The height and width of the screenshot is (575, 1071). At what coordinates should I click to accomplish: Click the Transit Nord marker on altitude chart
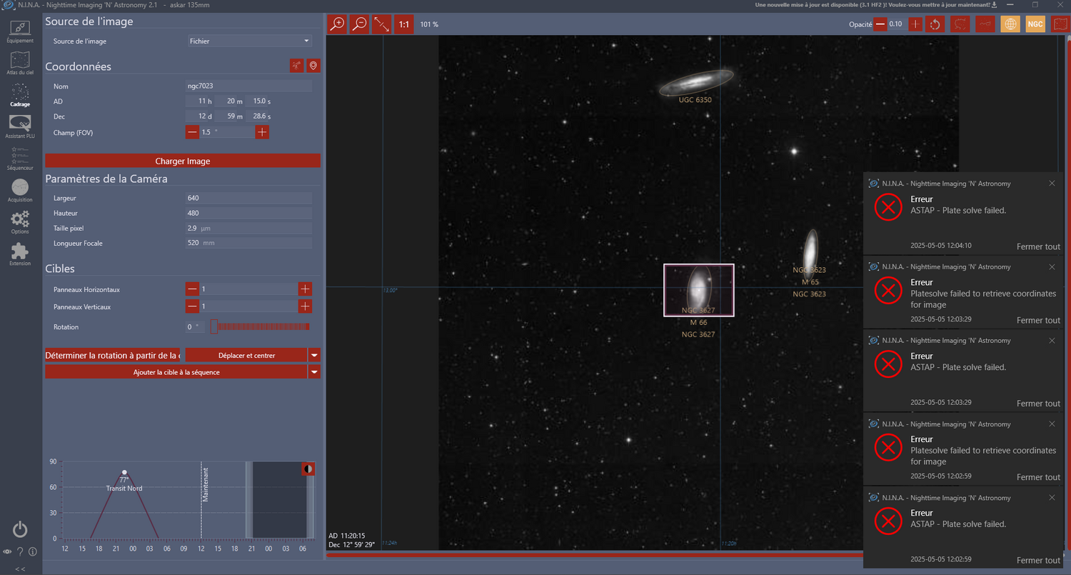click(x=124, y=473)
